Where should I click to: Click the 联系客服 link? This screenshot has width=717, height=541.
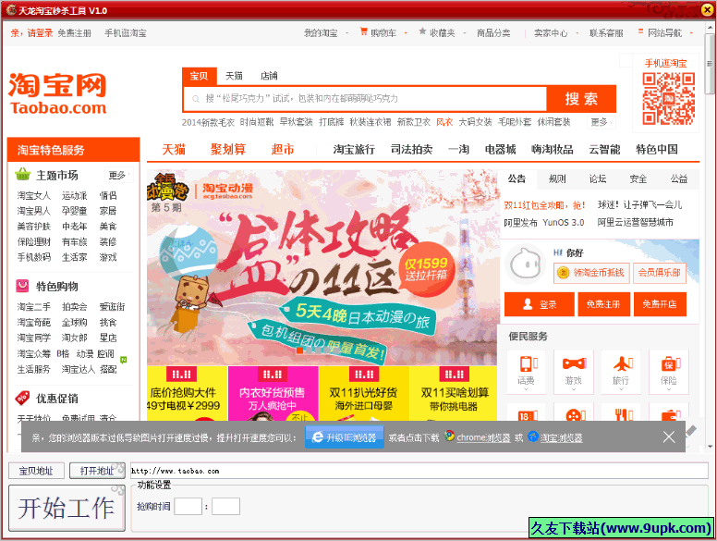tap(606, 33)
